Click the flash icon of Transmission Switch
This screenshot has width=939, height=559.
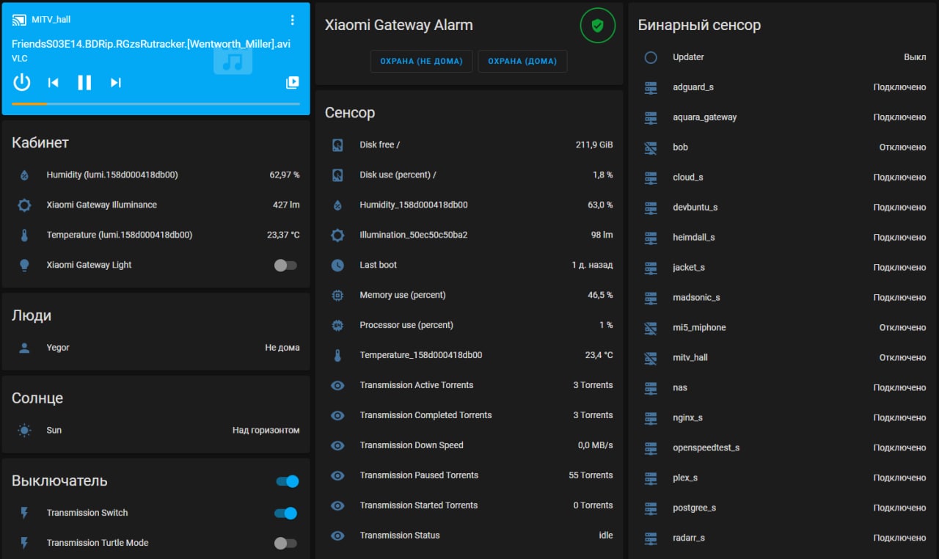pyautogui.click(x=24, y=513)
